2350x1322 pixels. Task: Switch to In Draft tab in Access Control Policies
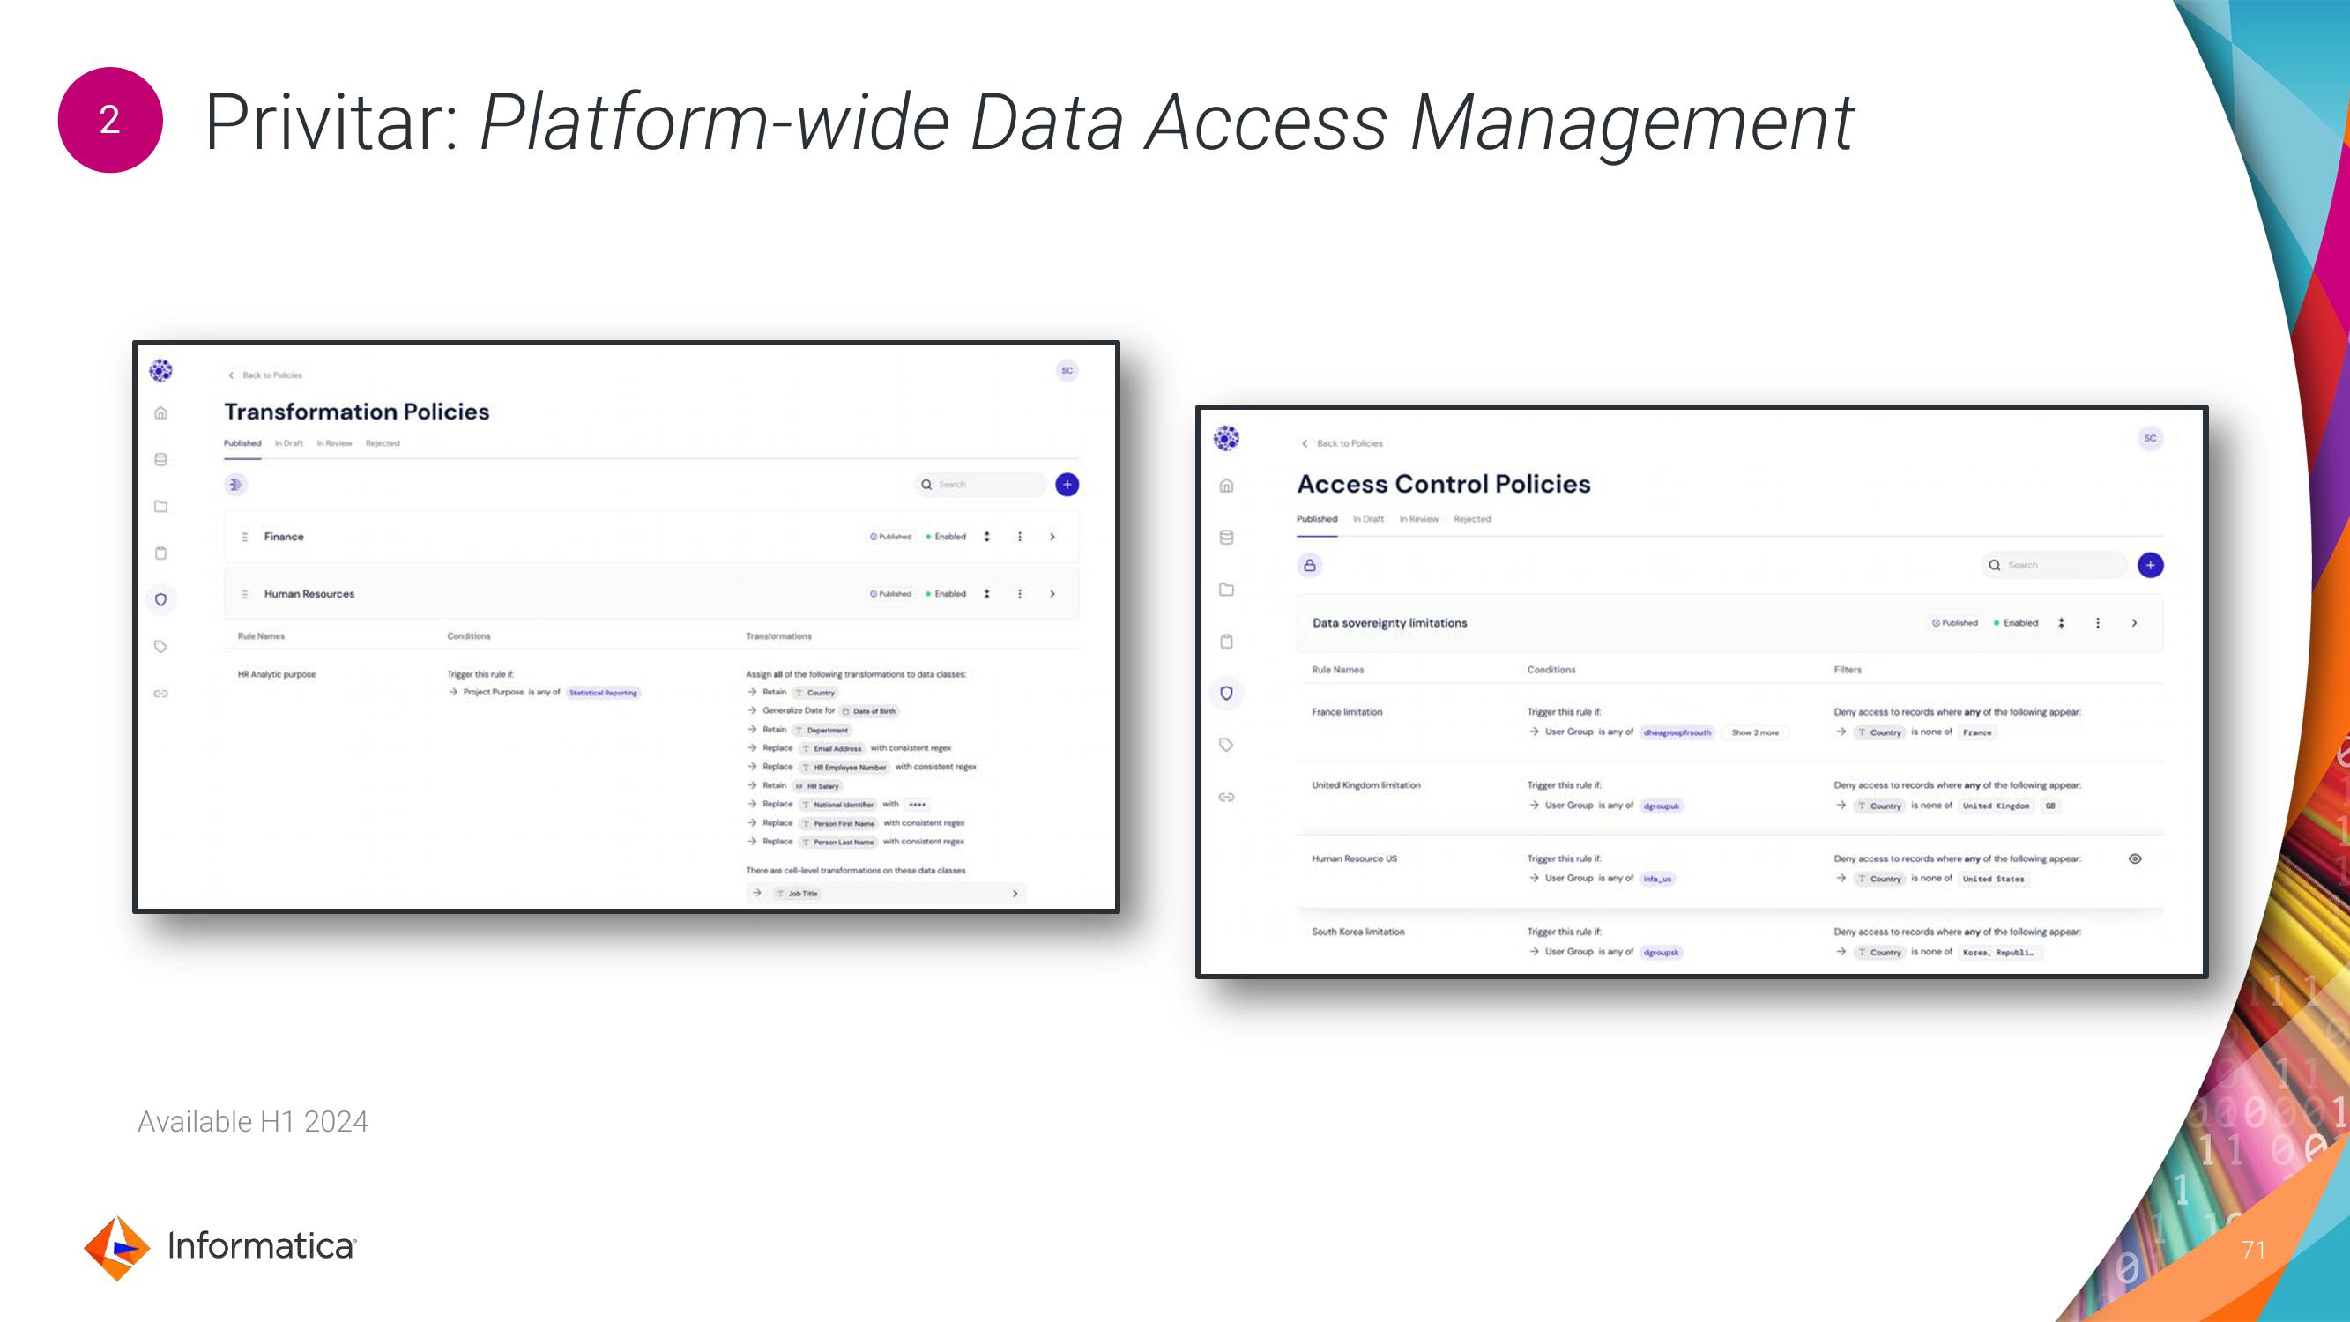click(x=1368, y=519)
